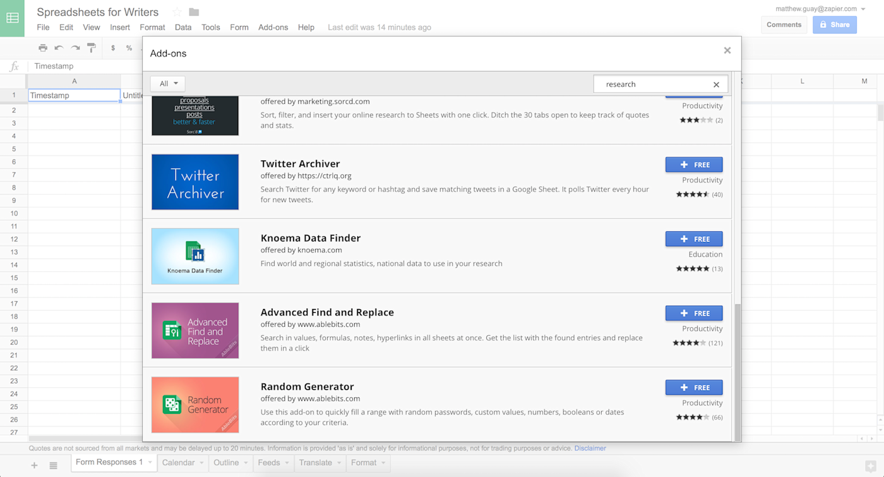Open Advanced Find and Replace thumbnail

(195, 330)
